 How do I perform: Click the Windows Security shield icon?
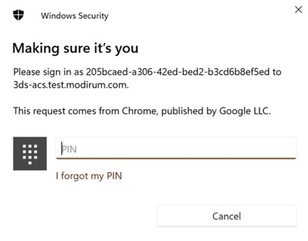[x=18, y=15]
